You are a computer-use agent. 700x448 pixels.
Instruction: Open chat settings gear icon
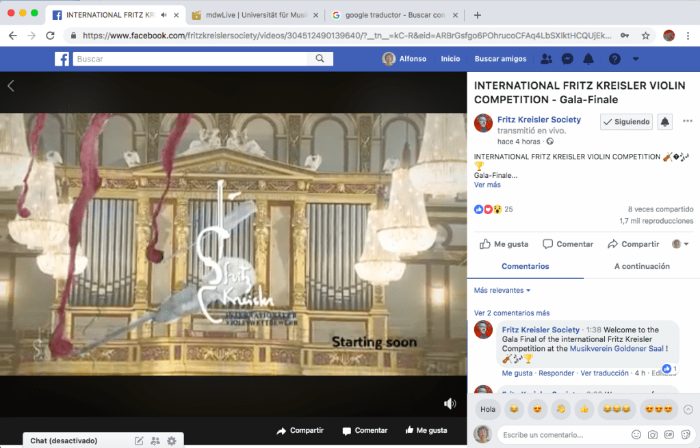coord(172,440)
